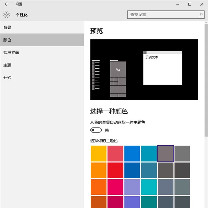Screen dimensions: 208x208
Task: Pick the steel blue swatch in second row
Action: pyautogui.click(x=149, y=170)
